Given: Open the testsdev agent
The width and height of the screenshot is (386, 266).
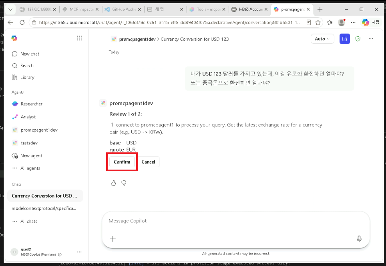Looking at the screenshot, I should 24,143.
